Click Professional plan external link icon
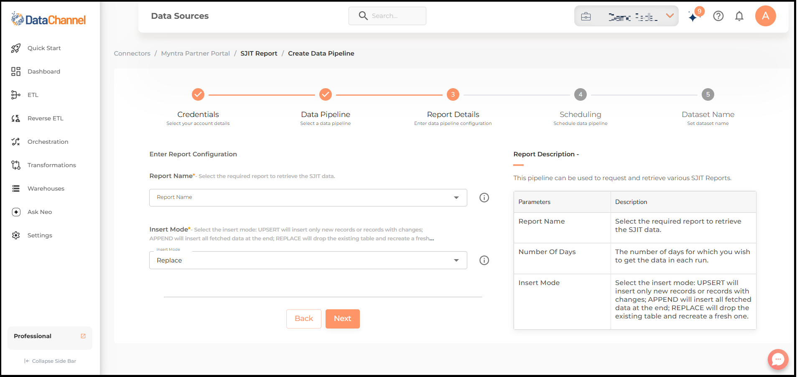The image size is (797, 377). 83,336
